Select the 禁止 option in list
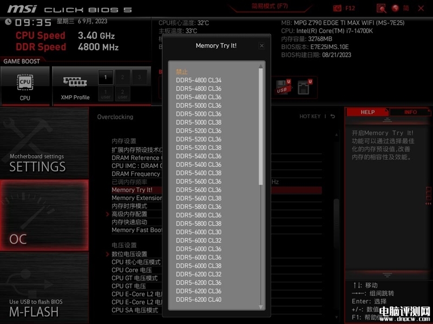 [x=182, y=72]
